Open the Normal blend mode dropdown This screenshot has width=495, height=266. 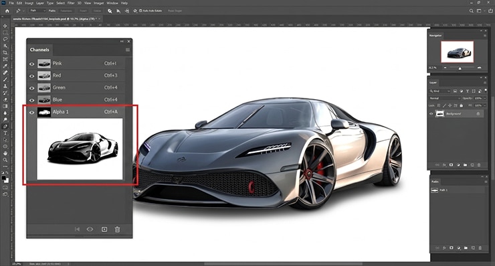pos(444,98)
